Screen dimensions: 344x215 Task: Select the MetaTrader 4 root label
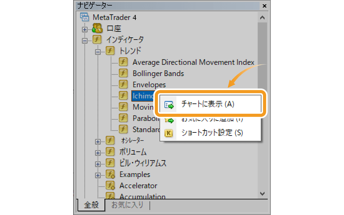click(x=114, y=17)
